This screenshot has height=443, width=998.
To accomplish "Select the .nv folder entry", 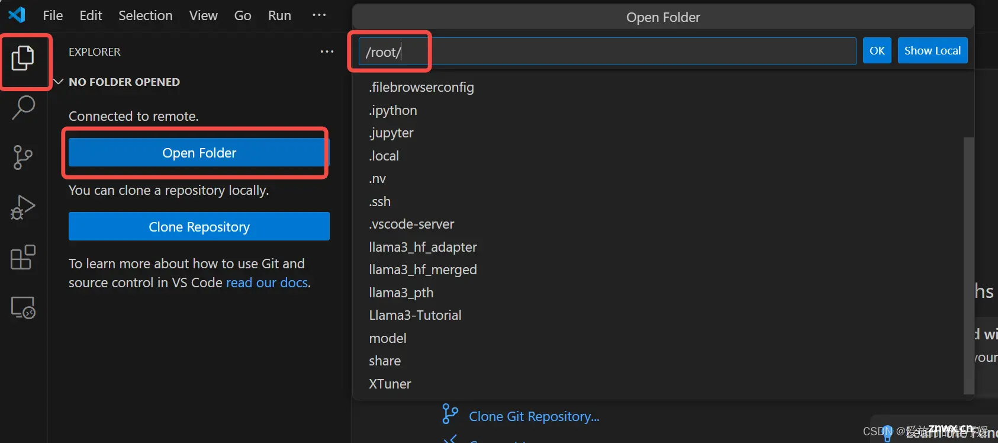I will click(658, 179).
